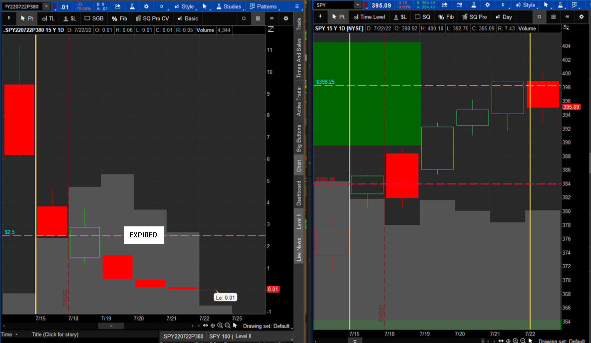Apply the Basic style in left chart

[x=188, y=18]
